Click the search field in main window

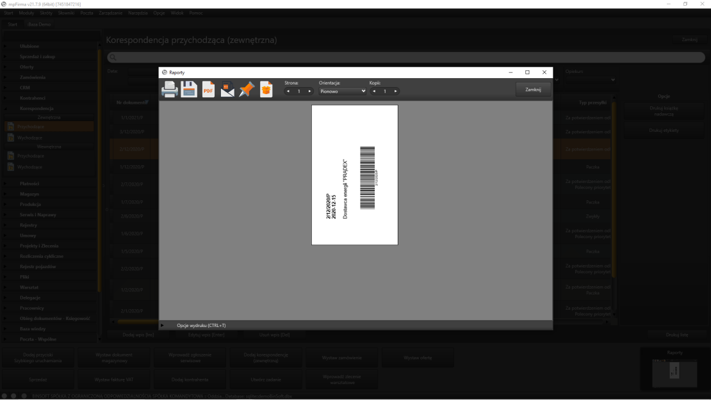(406, 57)
